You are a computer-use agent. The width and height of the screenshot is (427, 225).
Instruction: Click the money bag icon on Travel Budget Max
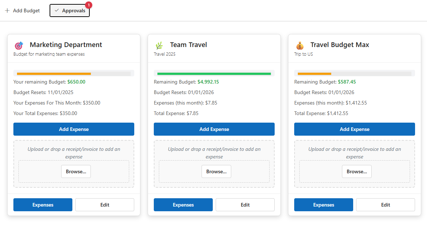pyautogui.click(x=300, y=45)
